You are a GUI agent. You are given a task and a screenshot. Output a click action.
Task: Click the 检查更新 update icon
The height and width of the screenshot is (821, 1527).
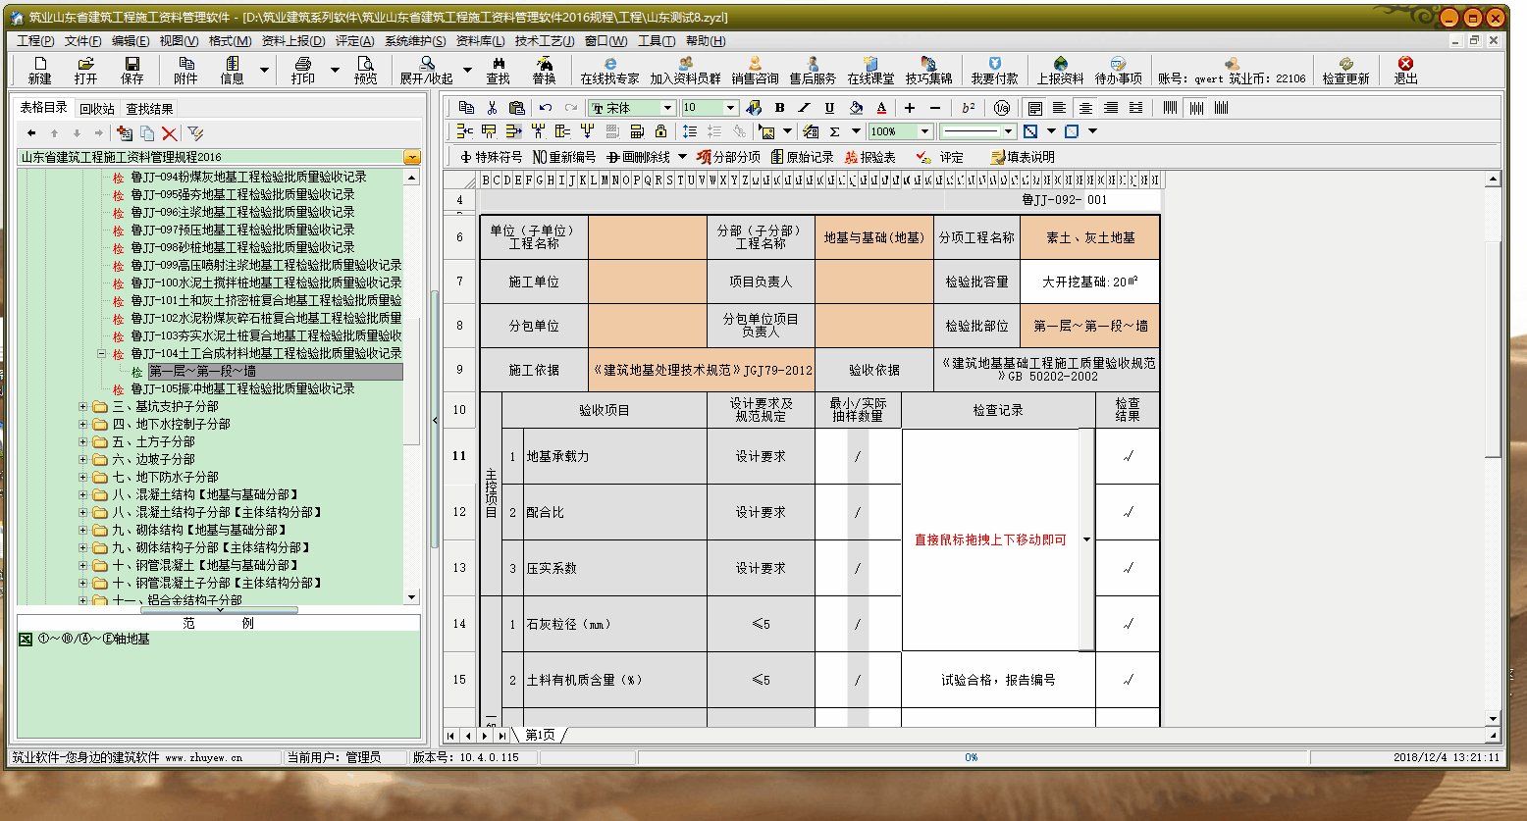pos(1344,70)
